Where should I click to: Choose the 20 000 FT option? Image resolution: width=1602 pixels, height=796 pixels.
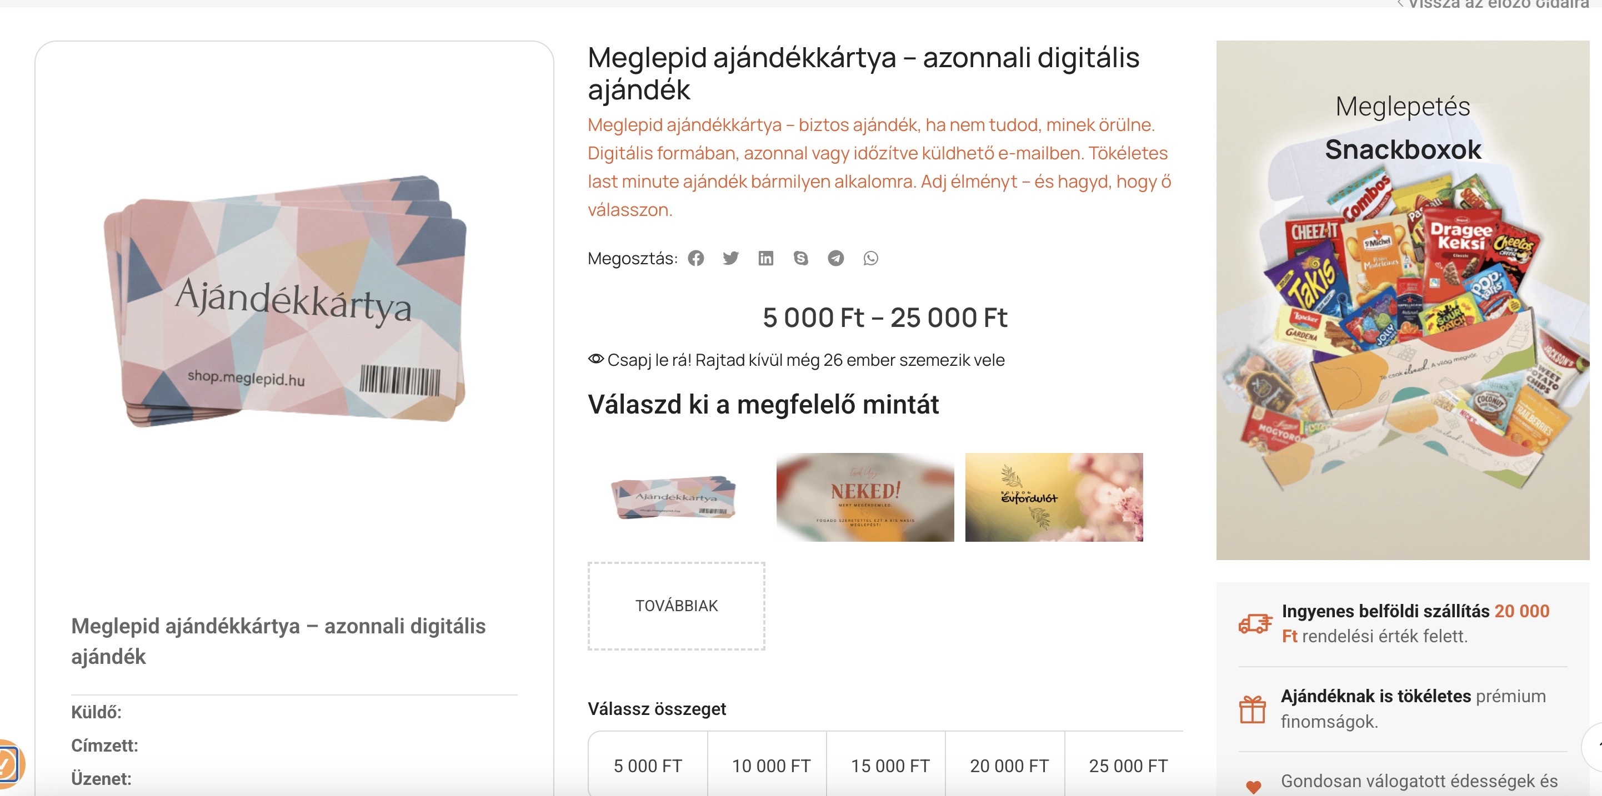point(1009,765)
